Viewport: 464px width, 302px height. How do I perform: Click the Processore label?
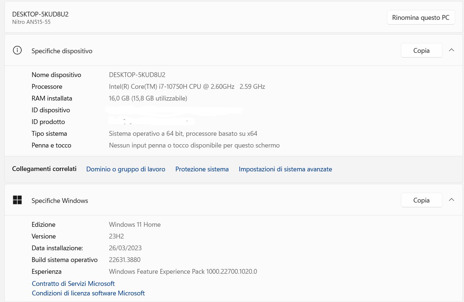(47, 87)
